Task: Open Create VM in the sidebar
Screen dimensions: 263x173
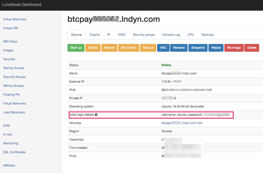Action: [x=10, y=28]
